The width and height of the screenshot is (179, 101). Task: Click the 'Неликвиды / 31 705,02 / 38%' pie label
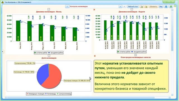pos(24,72)
